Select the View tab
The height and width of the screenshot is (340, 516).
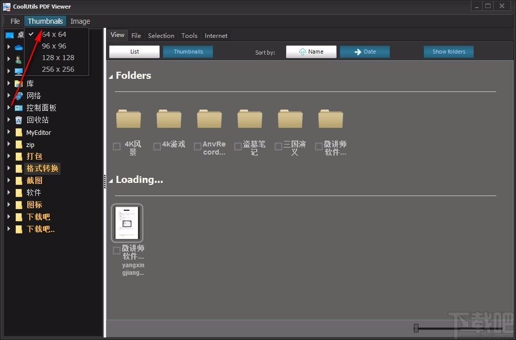[x=117, y=35]
